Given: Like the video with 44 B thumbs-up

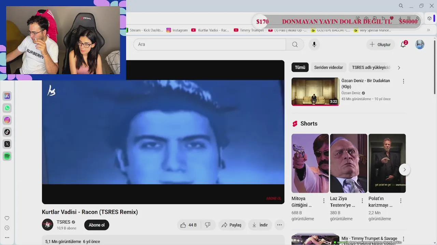Looking at the screenshot, I should click(189, 225).
